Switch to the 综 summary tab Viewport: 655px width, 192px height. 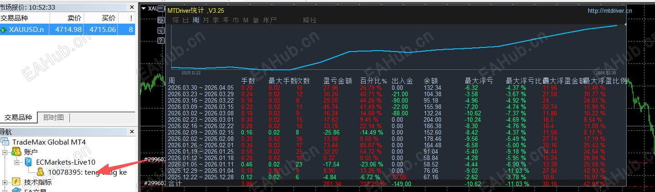pos(176,20)
